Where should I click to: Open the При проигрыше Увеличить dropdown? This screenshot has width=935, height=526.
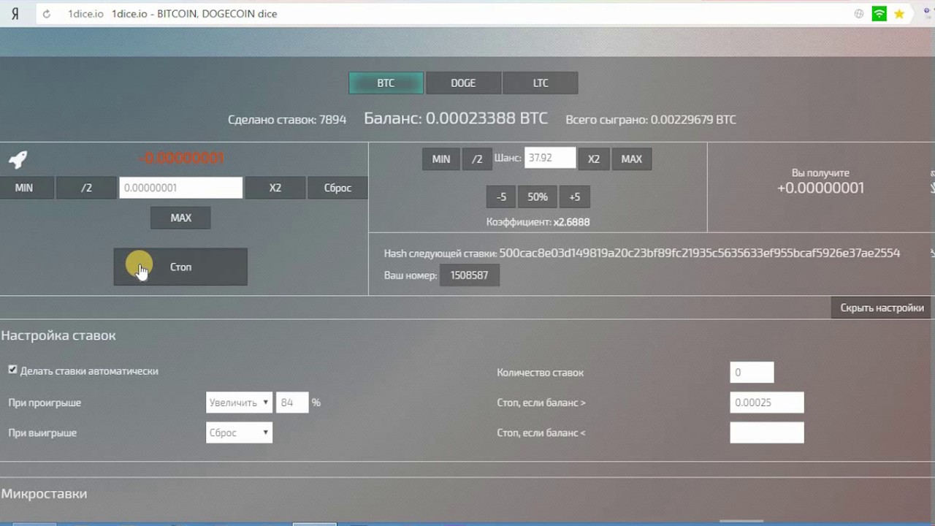tap(239, 403)
